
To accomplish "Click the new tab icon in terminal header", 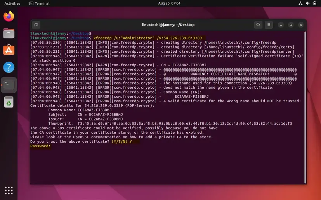I will pyautogui.click(x=36, y=25).
